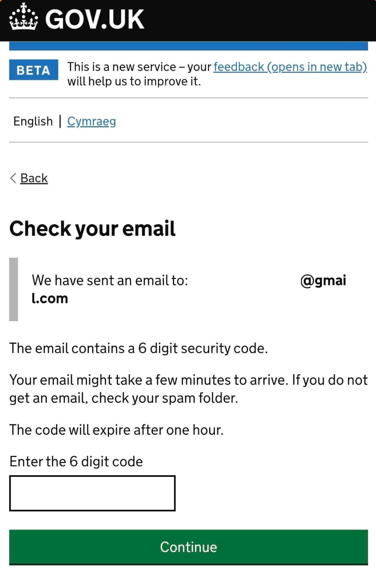Click the @gmai email address text
The height and width of the screenshot is (574, 376).
[x=323, y=281]
